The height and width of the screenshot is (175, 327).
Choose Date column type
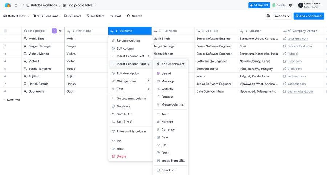(170, 137)
